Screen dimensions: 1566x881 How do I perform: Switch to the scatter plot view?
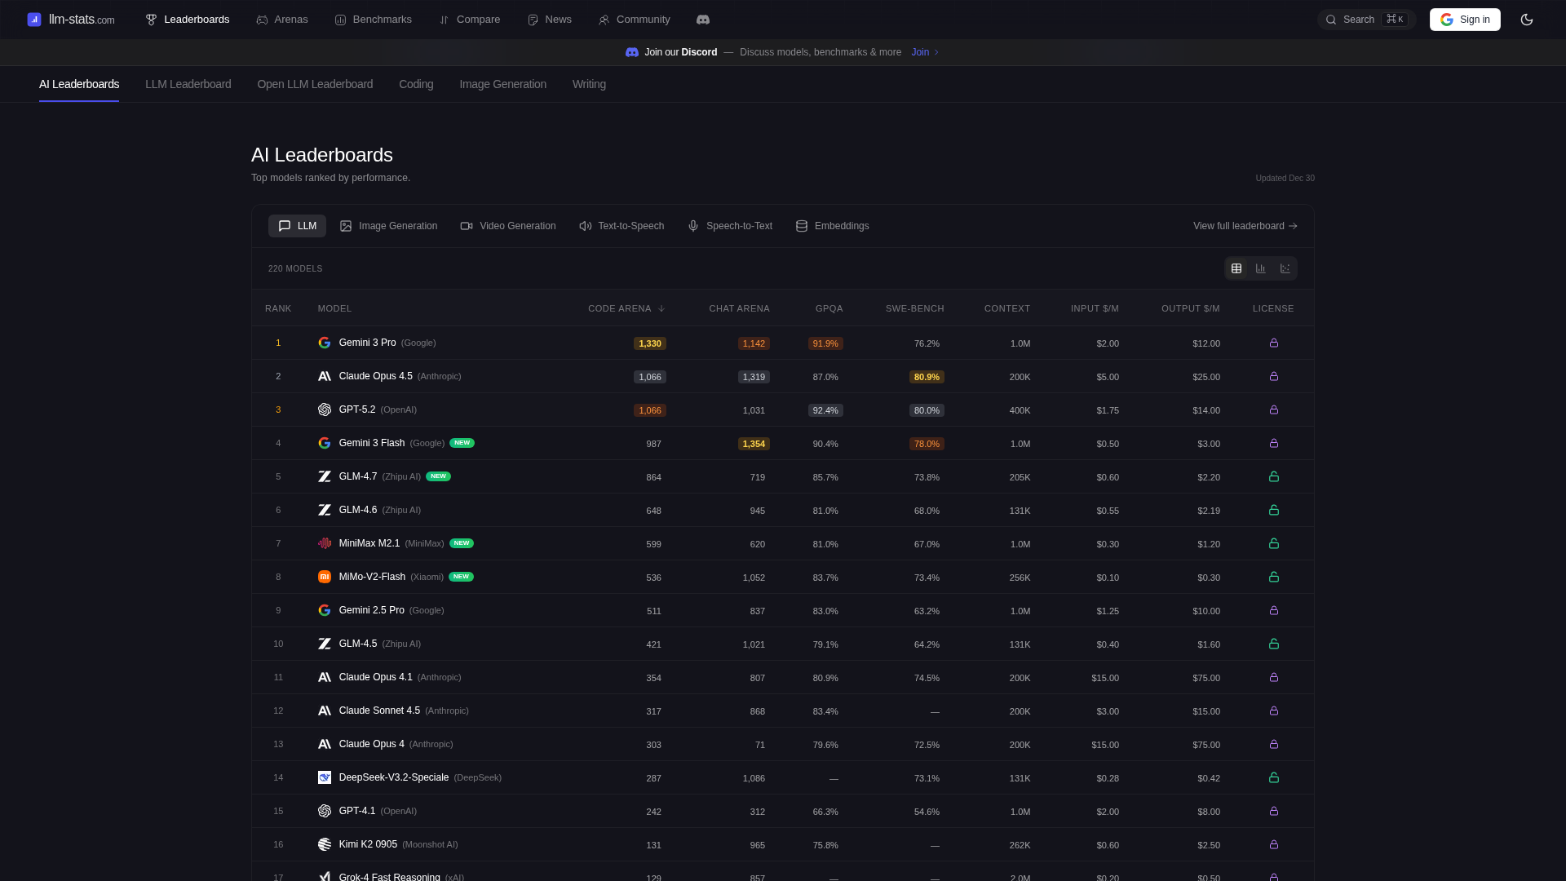pyautogui.click(x=1285, y=268)
